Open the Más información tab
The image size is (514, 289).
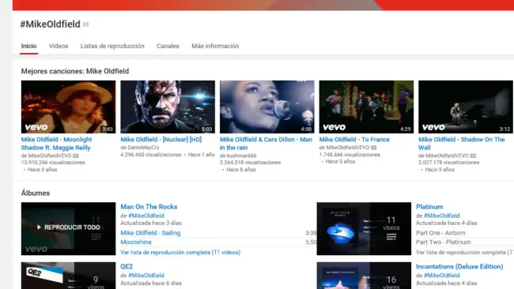coord(215,46)
